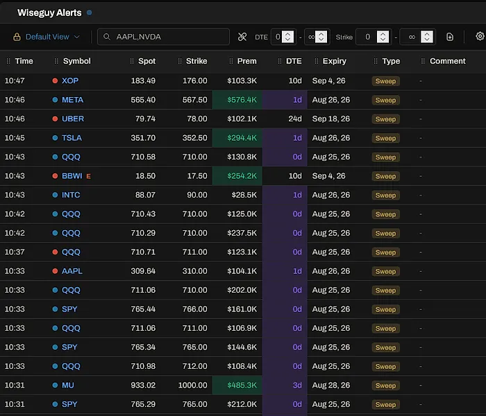Select the 1000.00 strike value for MU
Screen dimensions: 486x416
point(192,385)
